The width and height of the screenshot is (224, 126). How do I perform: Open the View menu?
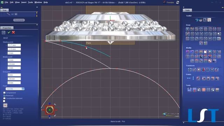coord(17,2)
